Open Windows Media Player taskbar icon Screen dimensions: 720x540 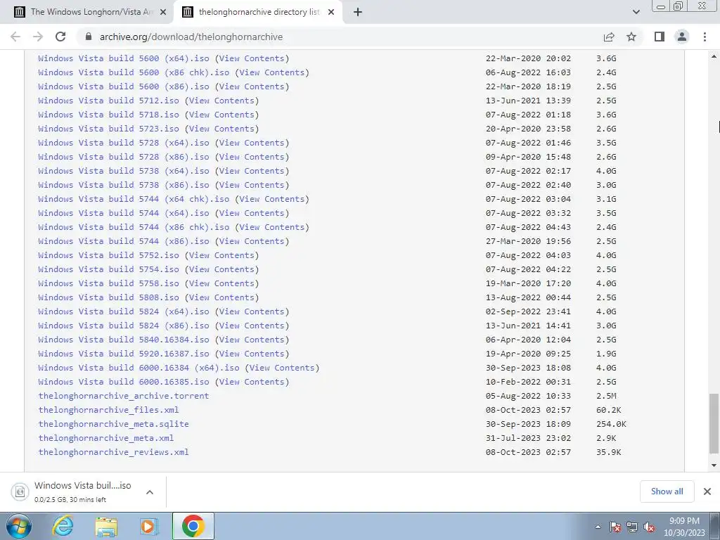coord(149,526)
